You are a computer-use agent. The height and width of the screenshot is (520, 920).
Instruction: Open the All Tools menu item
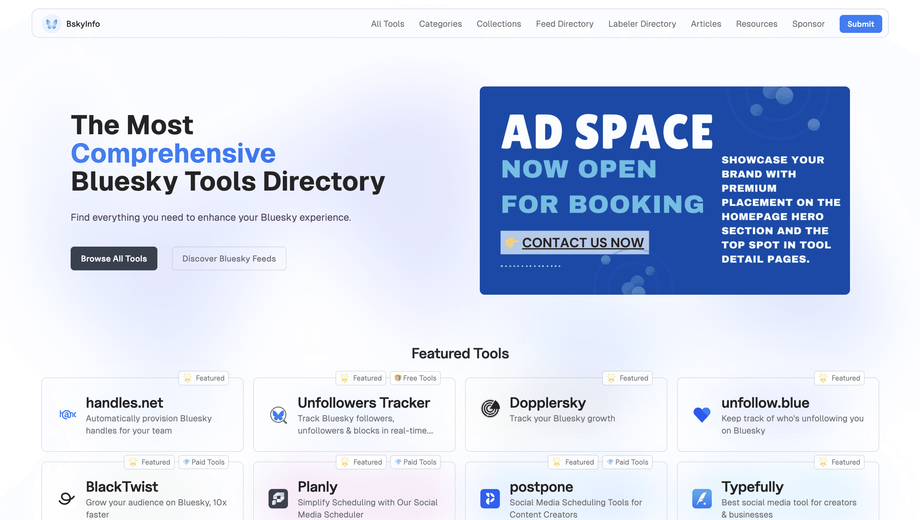pyautogui.click(x=388, y=24)
